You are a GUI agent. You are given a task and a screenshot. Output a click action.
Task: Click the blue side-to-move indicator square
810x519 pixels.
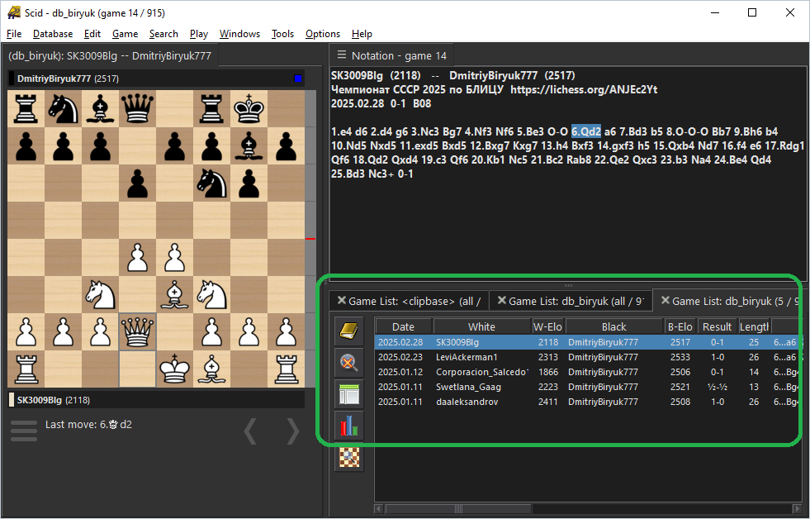pyautogui.click(x=297, y=79)
